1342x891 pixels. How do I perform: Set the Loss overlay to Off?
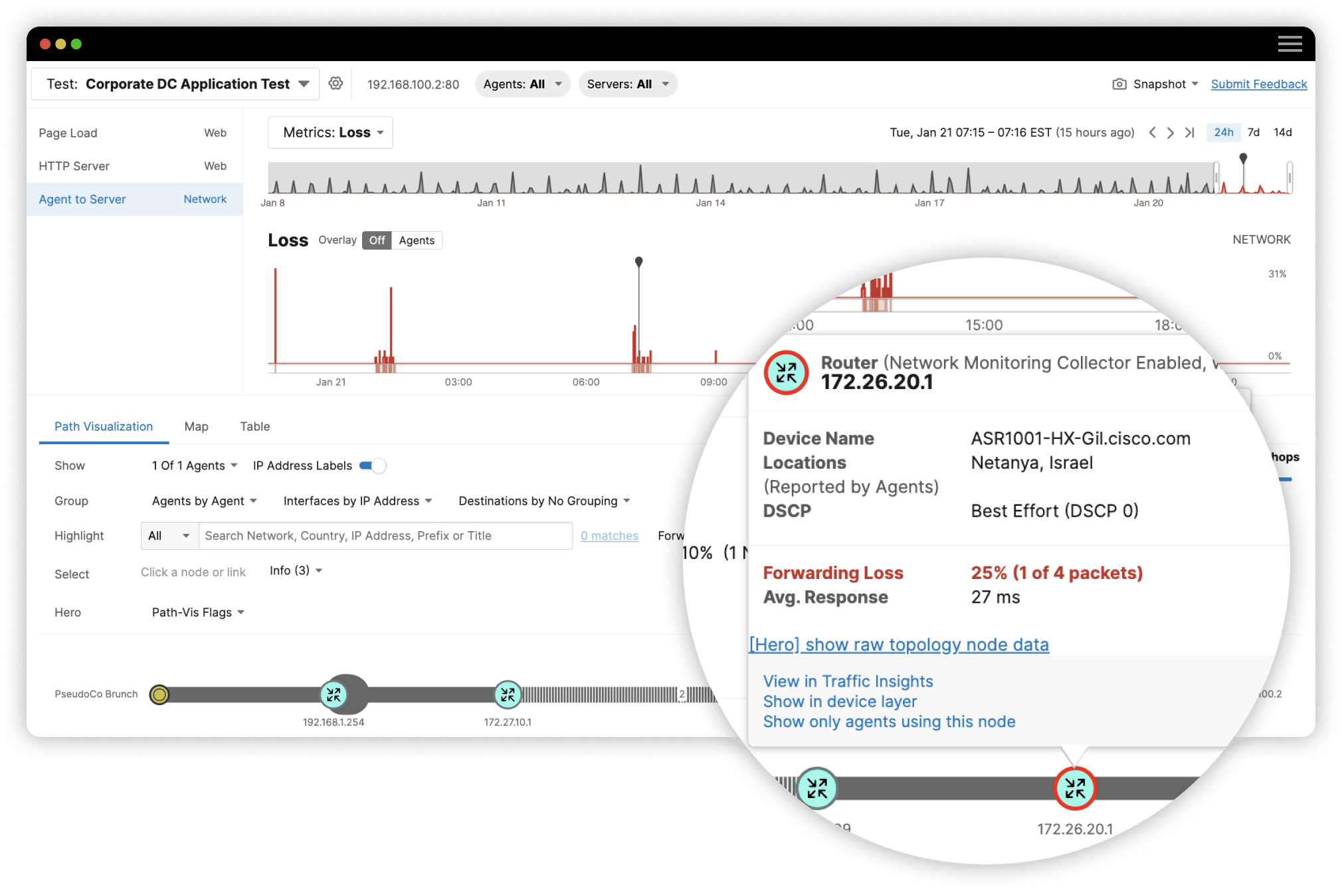point(376,240)
